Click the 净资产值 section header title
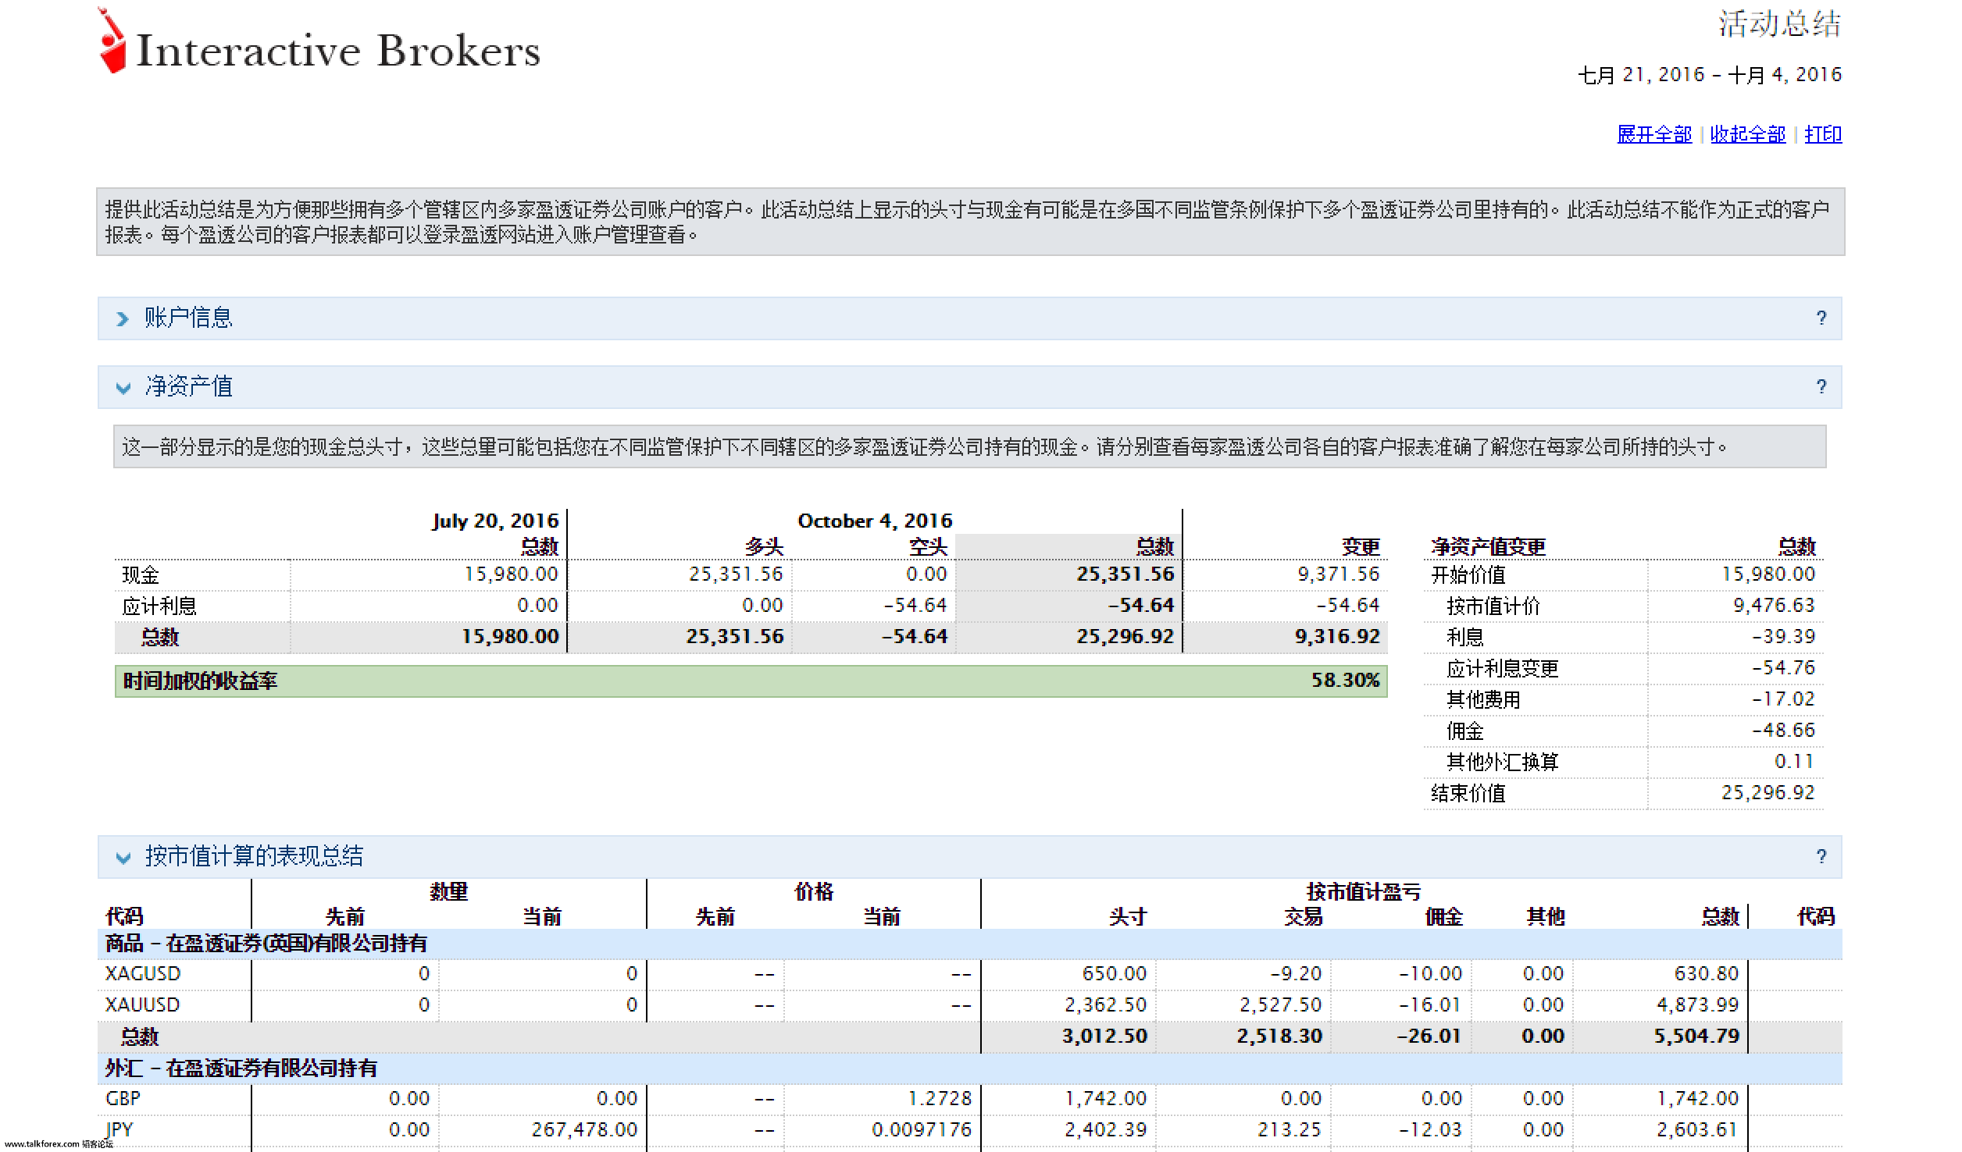 coord(188,386)
